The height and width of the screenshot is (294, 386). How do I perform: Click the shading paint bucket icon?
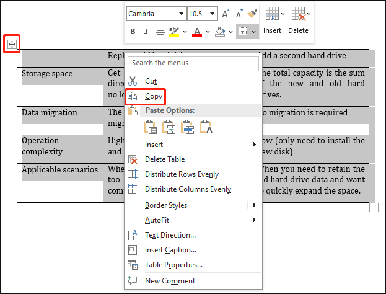tap(220, 32)
